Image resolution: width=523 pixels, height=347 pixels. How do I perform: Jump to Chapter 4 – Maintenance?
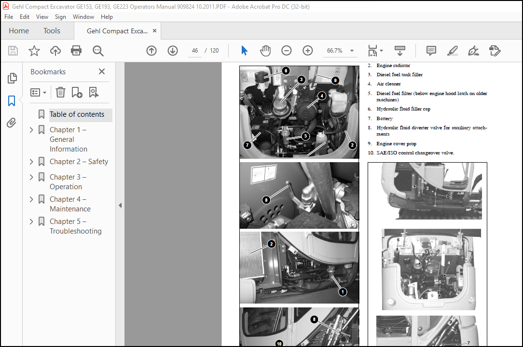(x=70, y=204)
